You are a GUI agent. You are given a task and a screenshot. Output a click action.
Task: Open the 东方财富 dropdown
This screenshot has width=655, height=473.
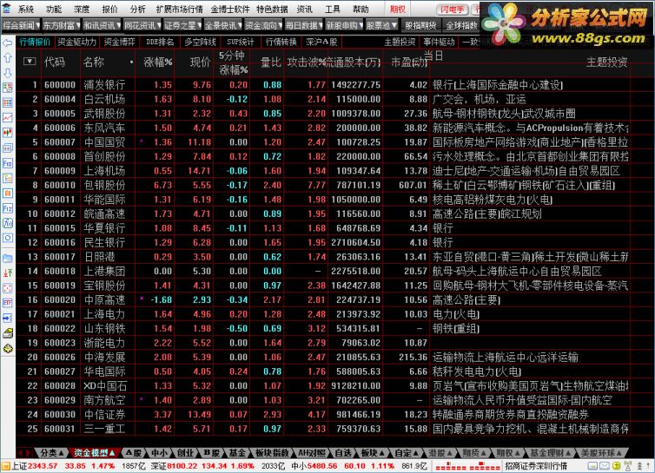point(61,25)
